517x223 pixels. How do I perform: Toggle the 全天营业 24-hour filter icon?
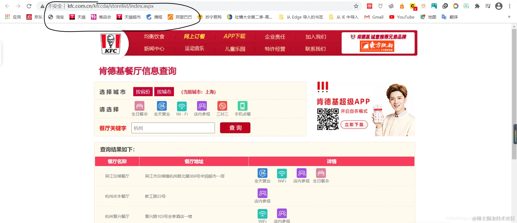pos(162,106)
